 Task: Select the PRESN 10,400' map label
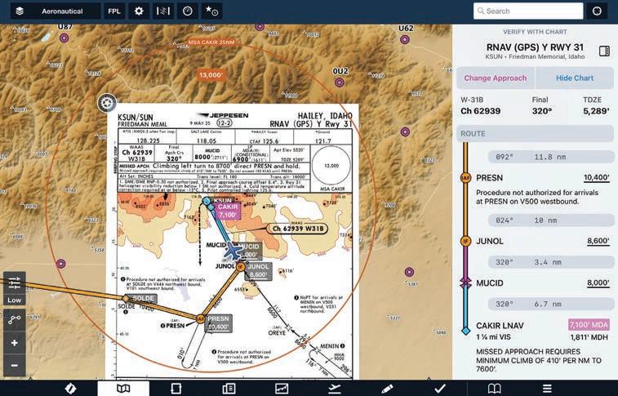pos(218,323)
